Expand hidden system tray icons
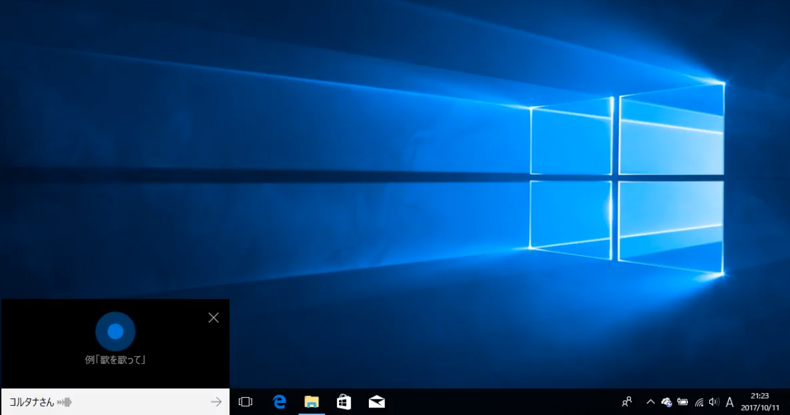The height and width of the screenshot is (415, 790). click(651, 402)
